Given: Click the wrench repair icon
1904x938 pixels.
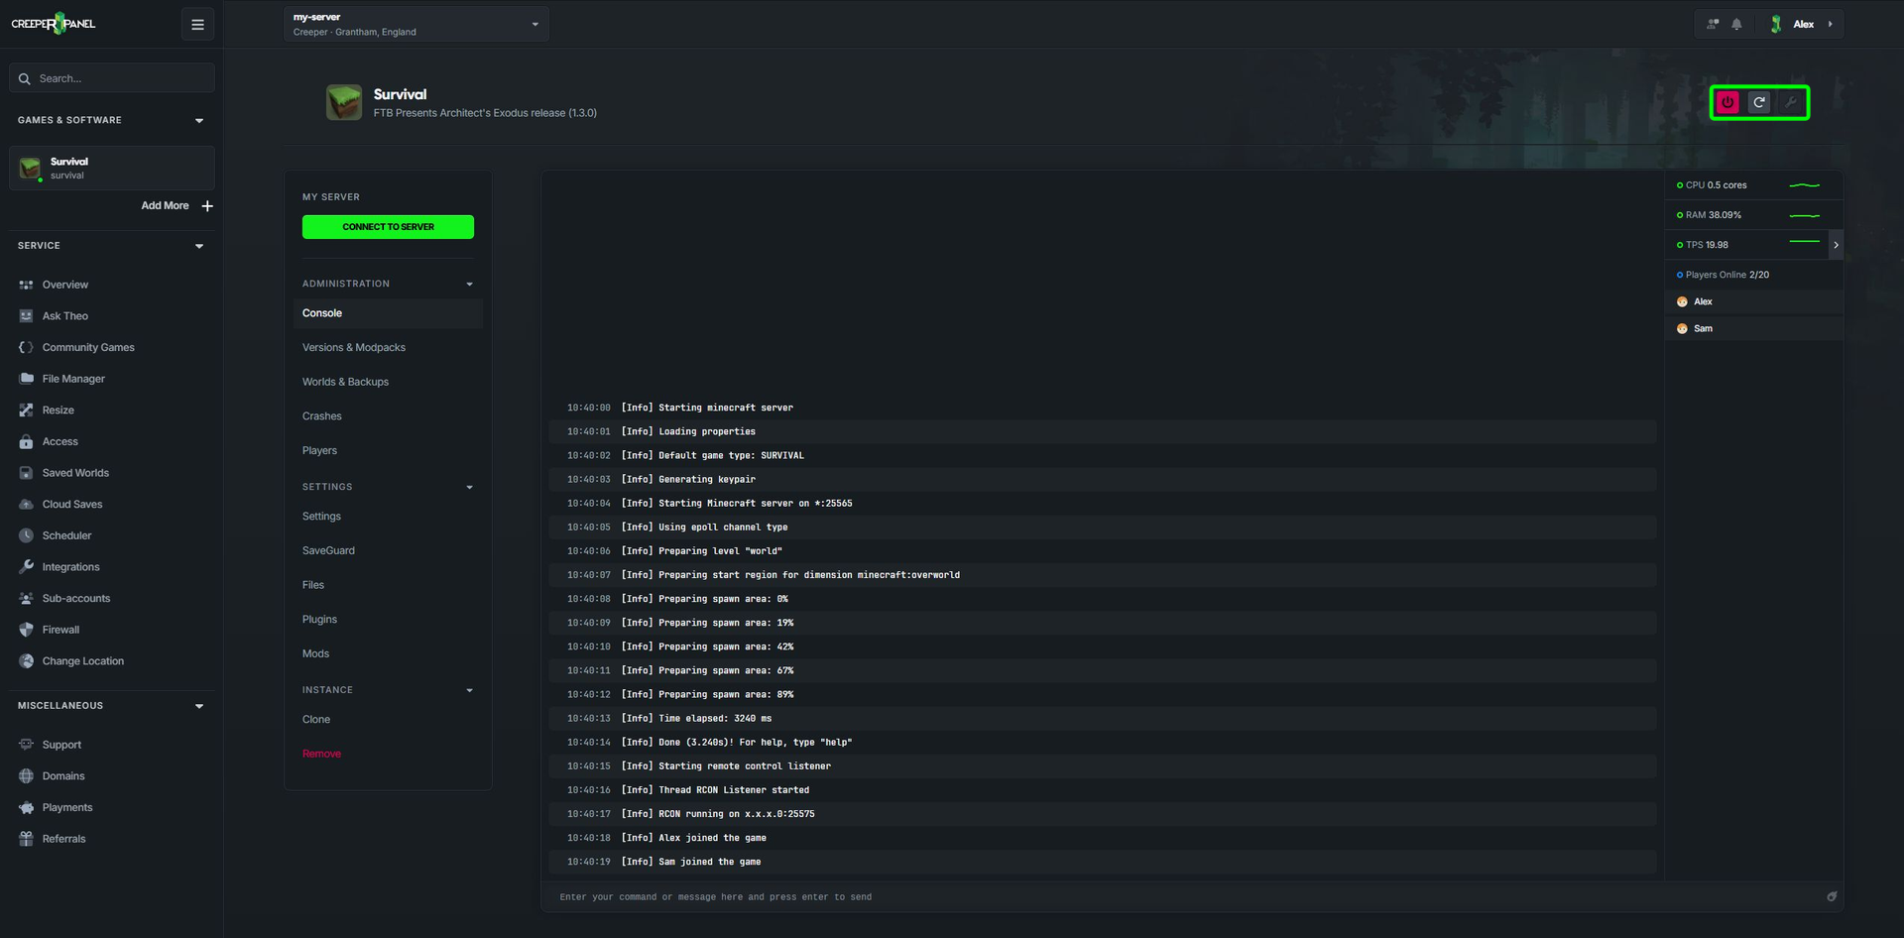Looking at the screenshot, I should [1791, 102].
